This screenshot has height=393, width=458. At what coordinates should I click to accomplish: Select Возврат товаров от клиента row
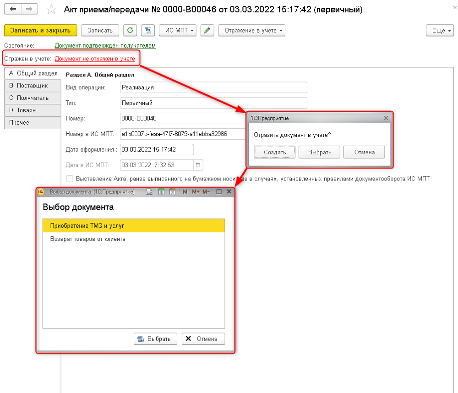click(134, 239)
